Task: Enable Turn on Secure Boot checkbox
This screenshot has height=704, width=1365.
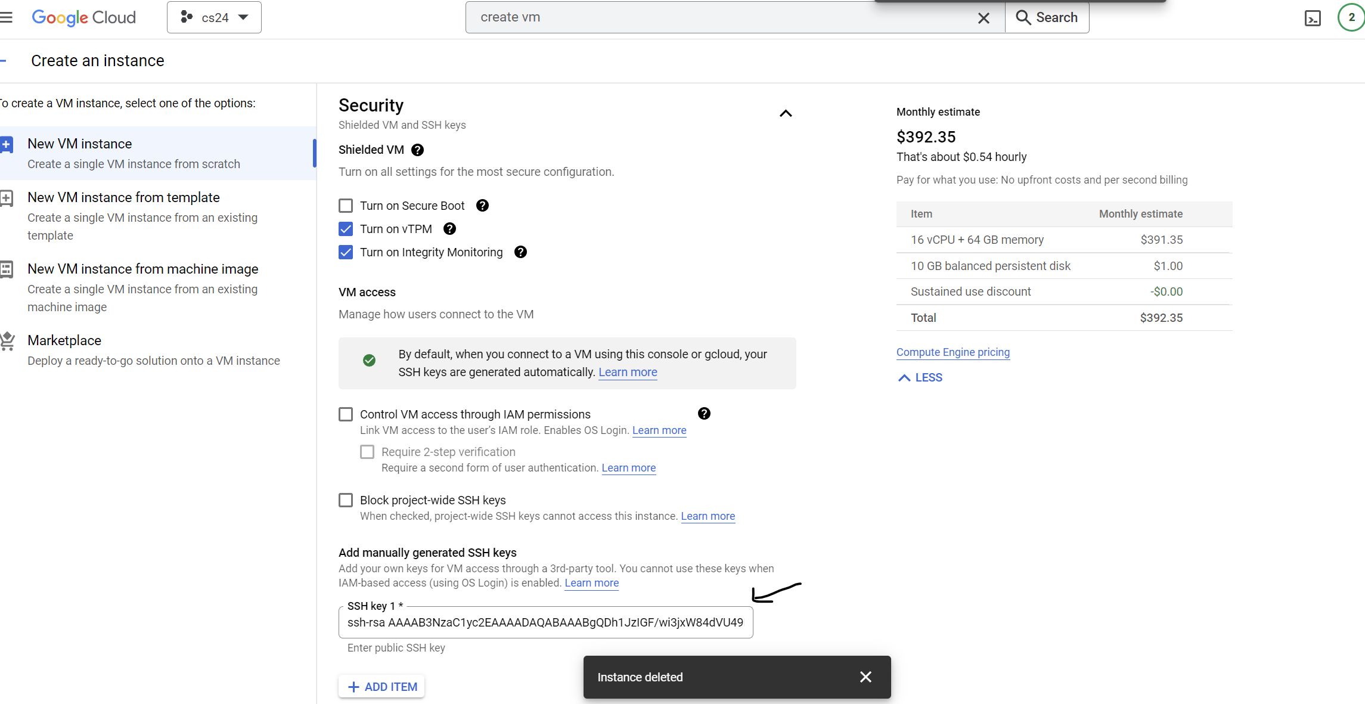Action: pos(346,206)
